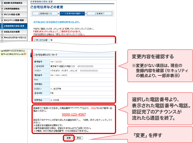This screenshot has width=193, height=143.
Task: Go to キャンペーン登録・確認 in sidebar
Action: pyautogui.click(x=15, y=20)
